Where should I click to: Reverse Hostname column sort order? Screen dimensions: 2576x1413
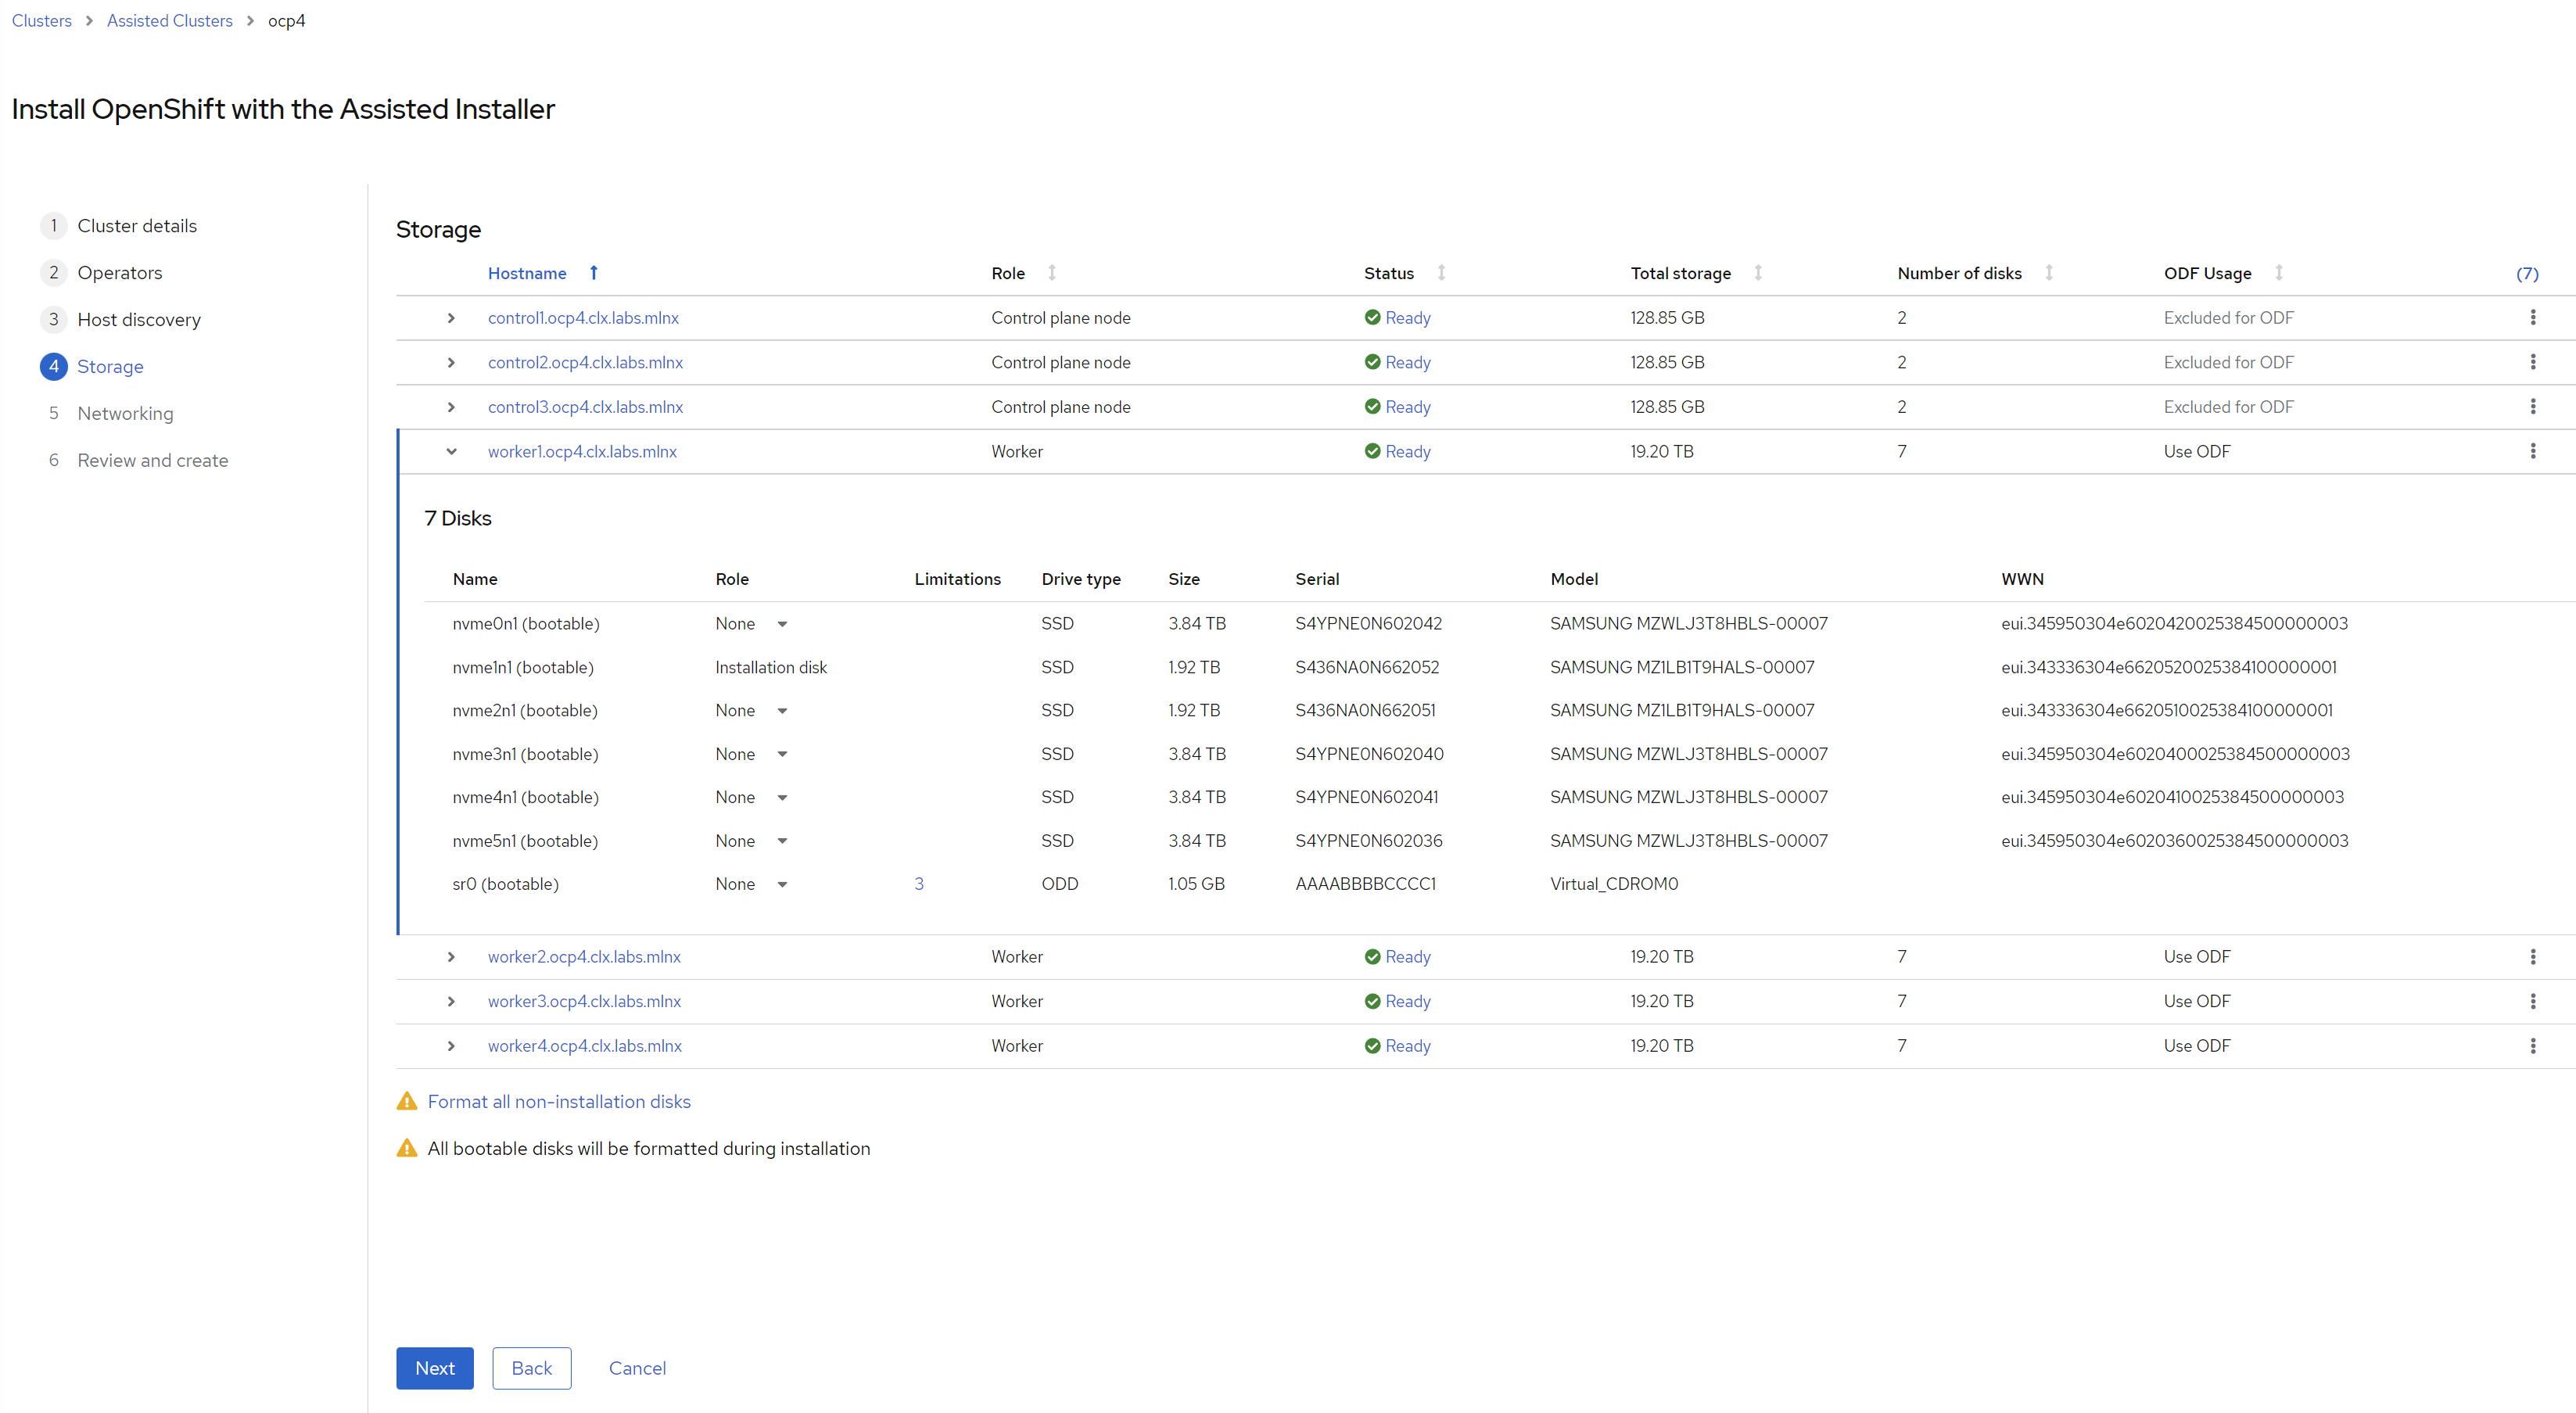543,273
